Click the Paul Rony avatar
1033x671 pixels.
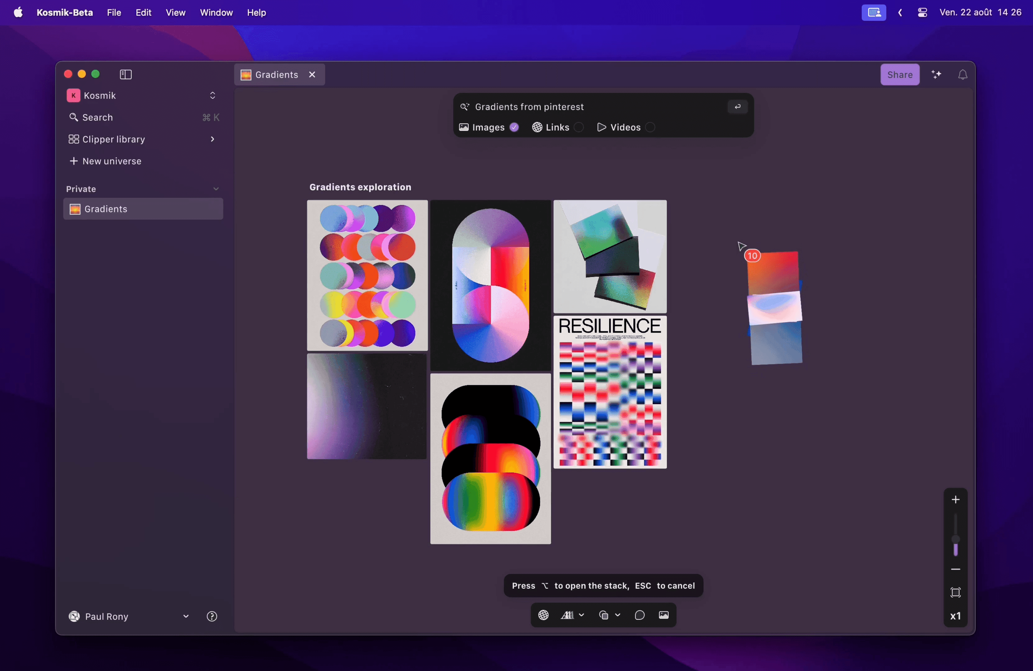[x=74, y=616]
